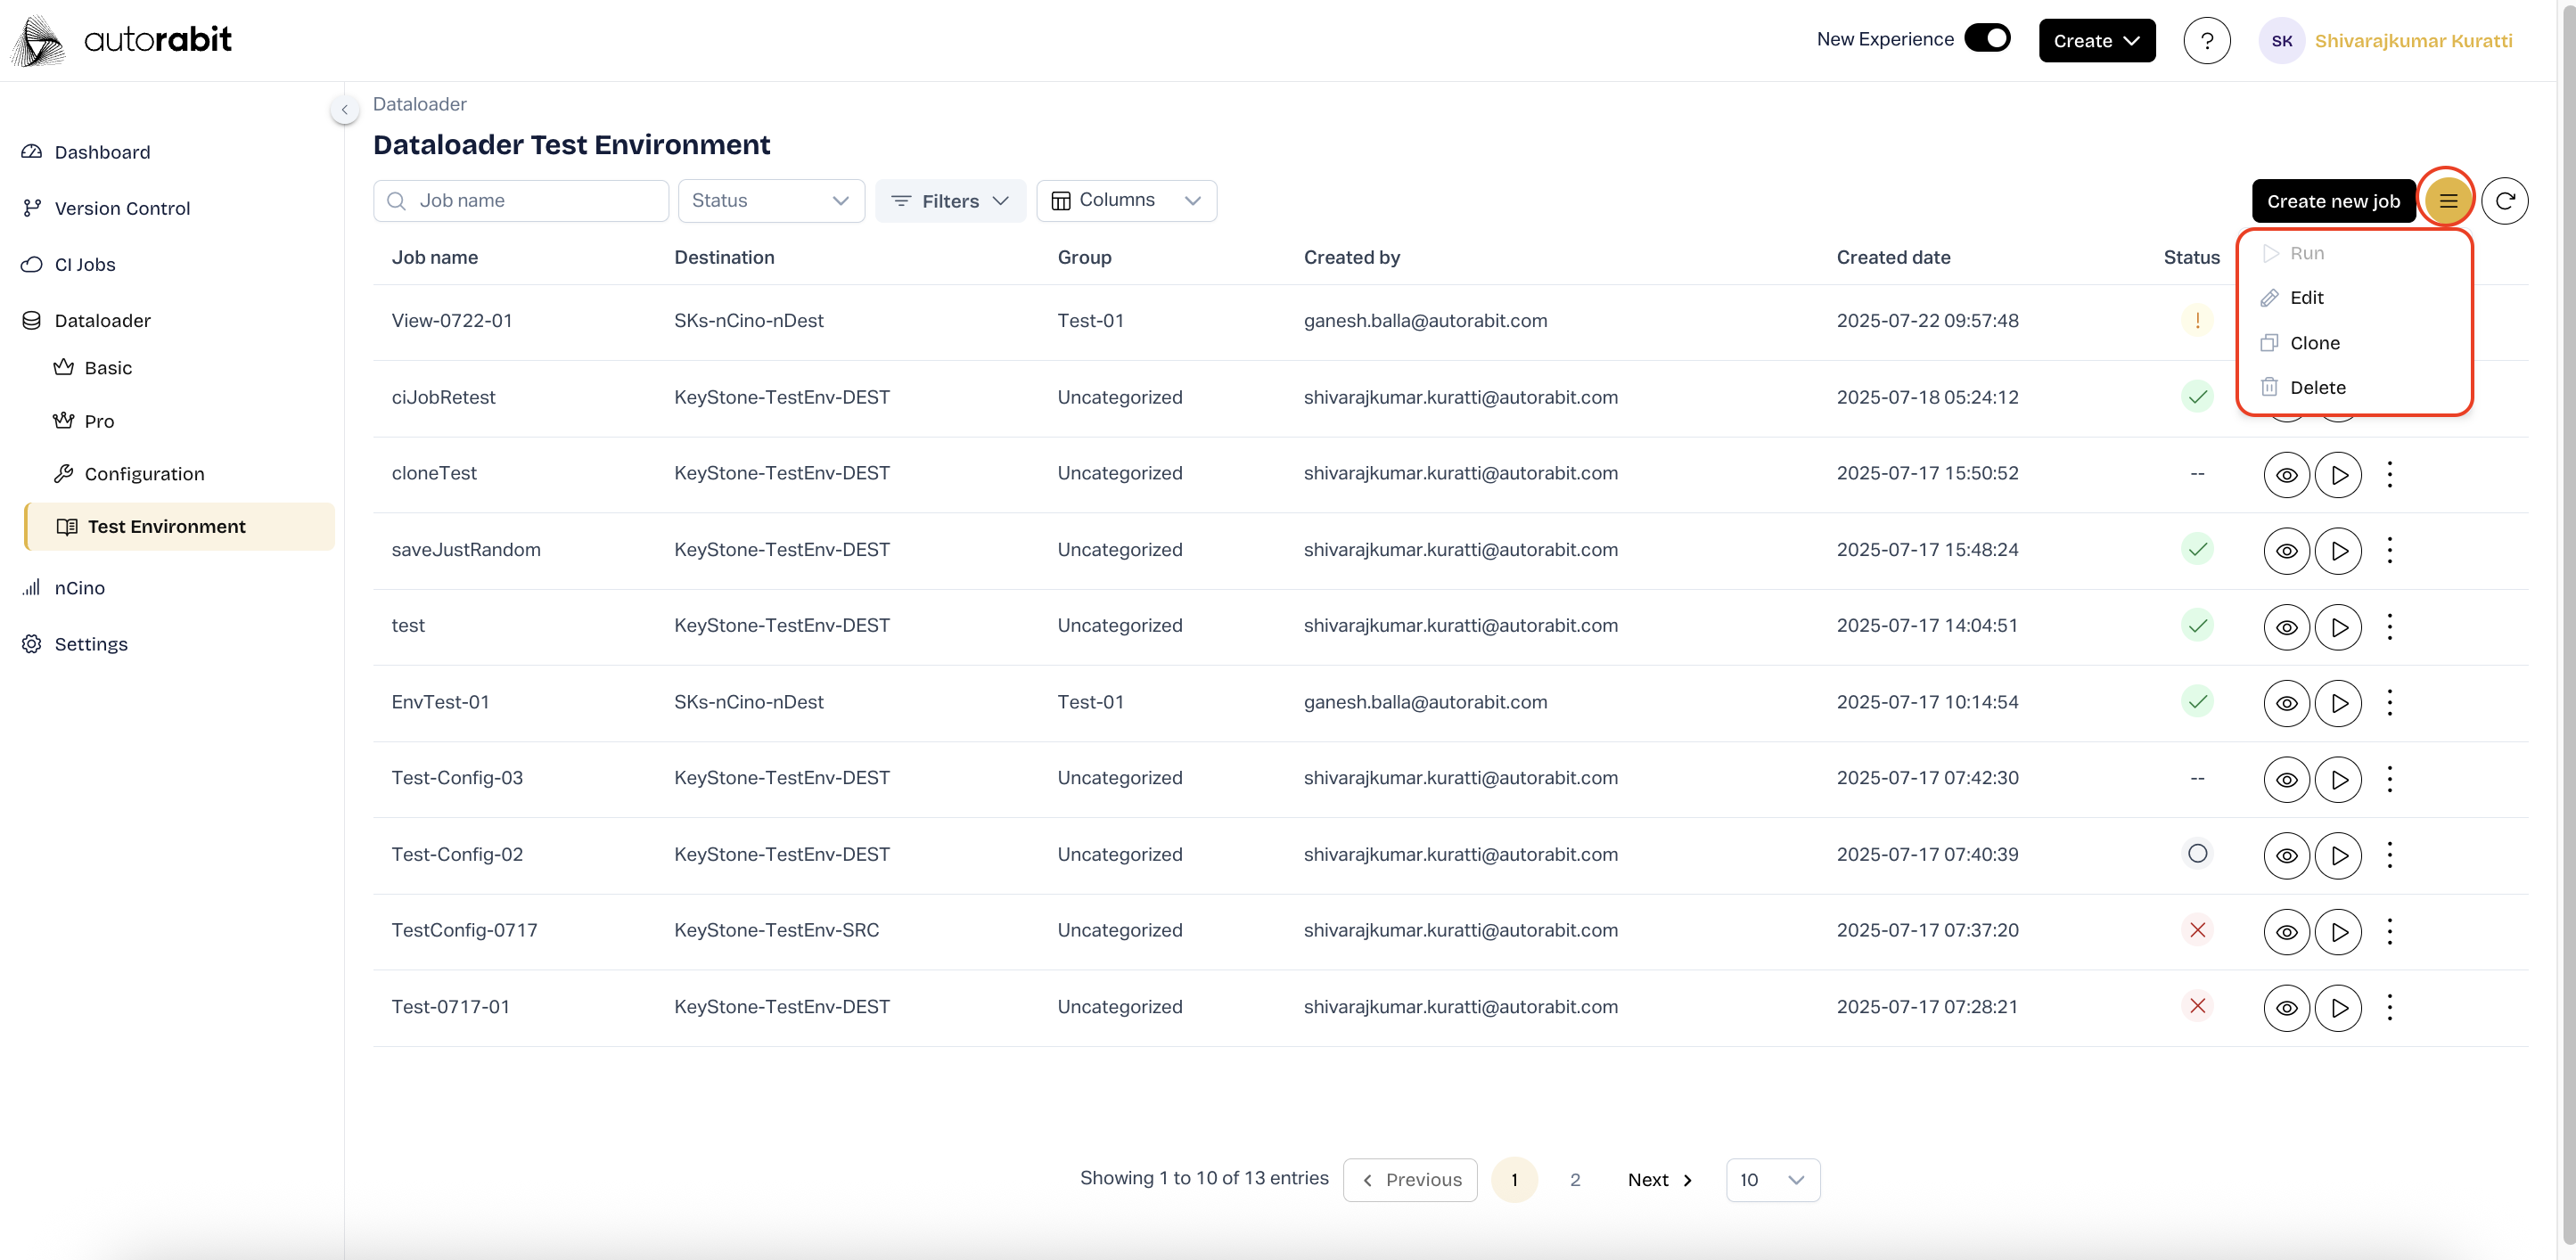View details of test job via eye icon
Screen dimensions: 2576x1260
click(x=2286, y=627)
